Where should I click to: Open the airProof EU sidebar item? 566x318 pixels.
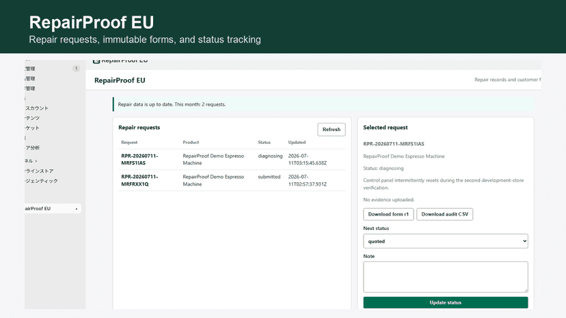[x=53, y=208]
